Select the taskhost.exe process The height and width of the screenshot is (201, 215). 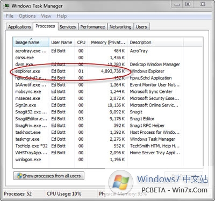point(107,133)
